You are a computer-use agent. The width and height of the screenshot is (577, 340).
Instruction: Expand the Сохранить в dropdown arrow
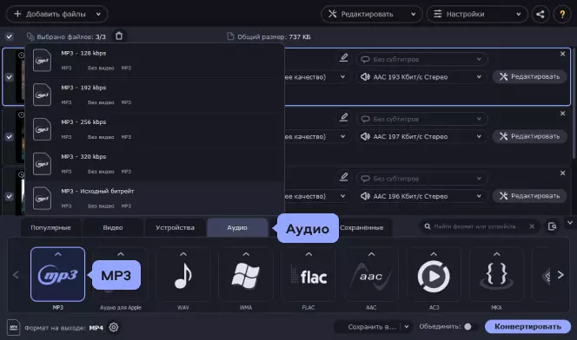point(407,326)
